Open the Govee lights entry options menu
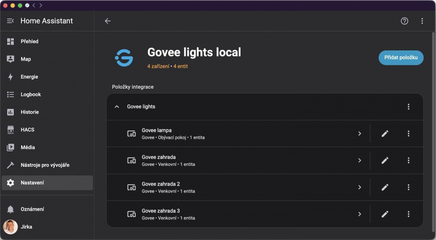This screenshot has width=436, height=240. (x=409, y=107)
